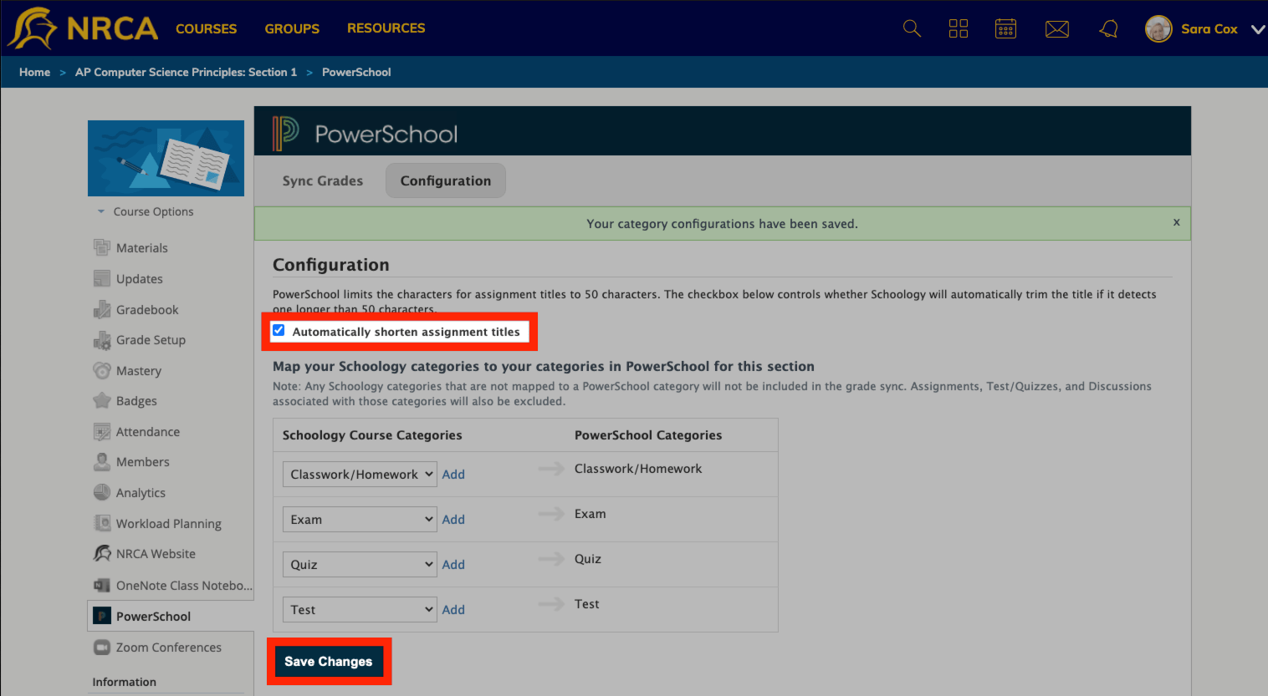
Task: Click the PowerSchool Categories column header
Action: [648, 434]
